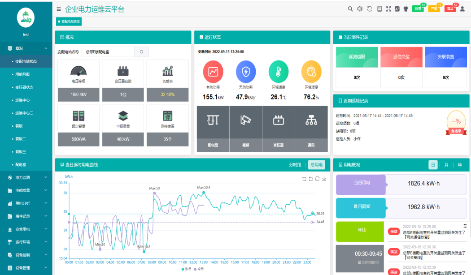This screenshot has width=471, height=275.
Task: Click the 事故 alarm badge button
Action: click(450, 9)
